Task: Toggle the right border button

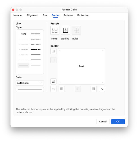Action: click(x=94, y=89)
